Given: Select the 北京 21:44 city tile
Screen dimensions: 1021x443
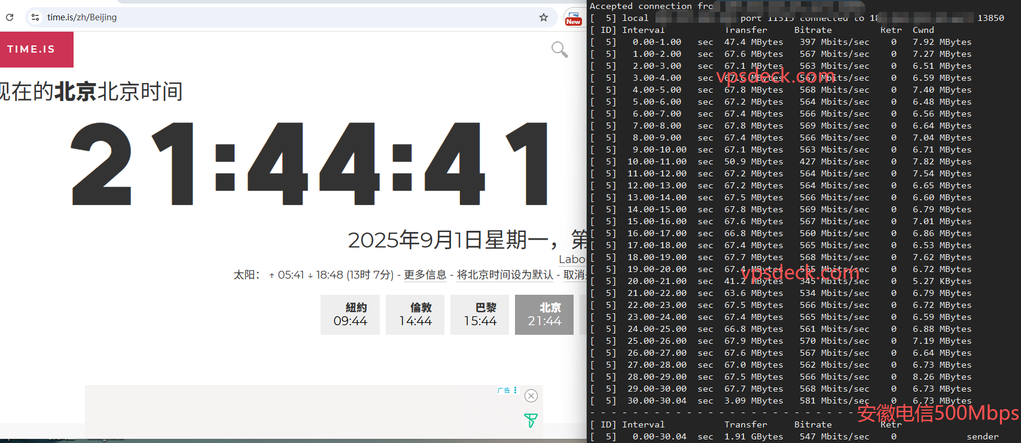Looking at the screenshot, I should 544,314.
